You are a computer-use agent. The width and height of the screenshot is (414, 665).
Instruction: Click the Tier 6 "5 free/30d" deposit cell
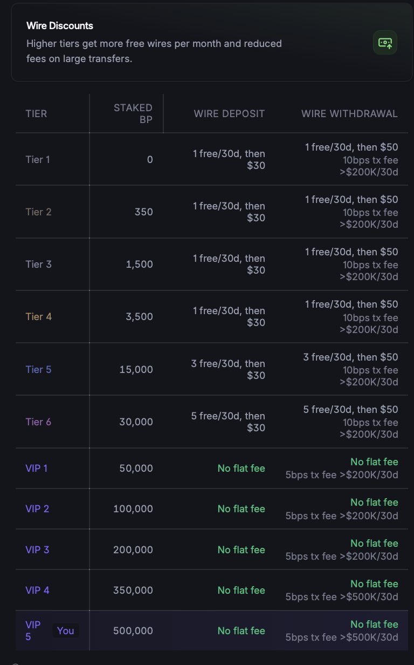(228, 422)
